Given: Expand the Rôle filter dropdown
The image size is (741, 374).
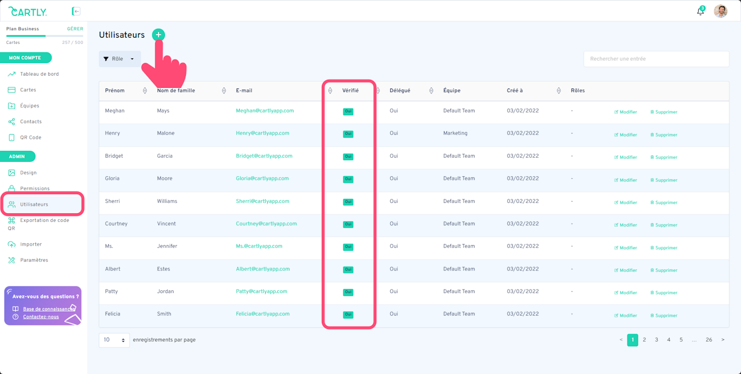Looking at the screenshot, I should [119, 59].
